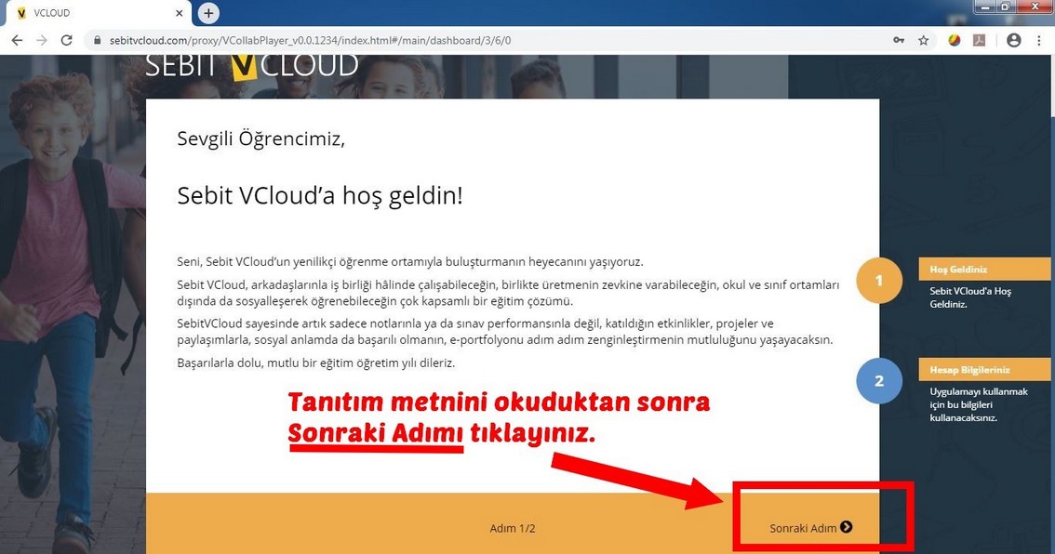Click the Hesap Bilgileriniz step label

pyautogui.click(x=984, y=370)
